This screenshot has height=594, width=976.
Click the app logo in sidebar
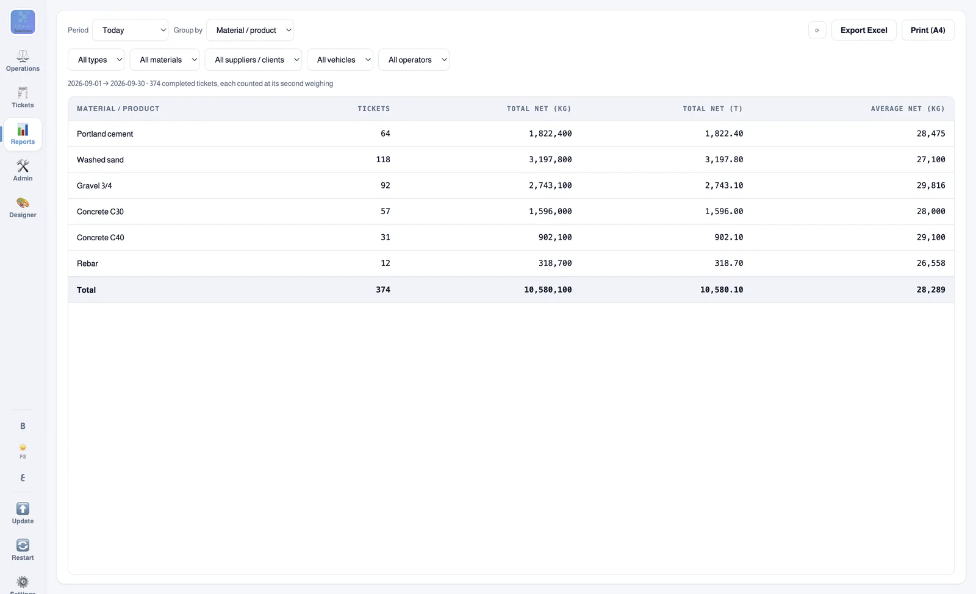[x=23, y=22]
